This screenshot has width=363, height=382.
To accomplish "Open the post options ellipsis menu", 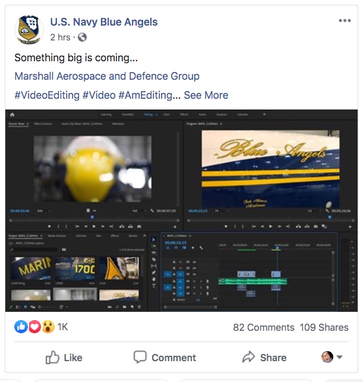I will tap(345, 21).
